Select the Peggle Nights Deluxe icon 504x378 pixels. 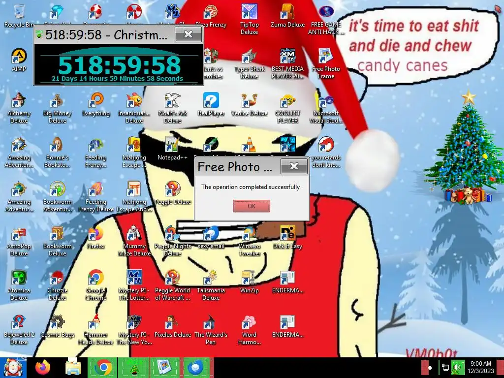(173, 241)
